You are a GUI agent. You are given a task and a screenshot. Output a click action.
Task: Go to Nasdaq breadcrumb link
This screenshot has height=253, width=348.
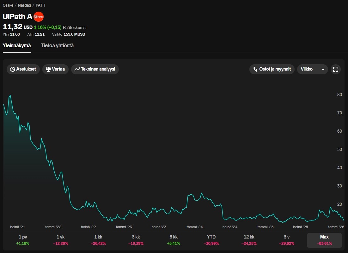(x=24, y=5)
